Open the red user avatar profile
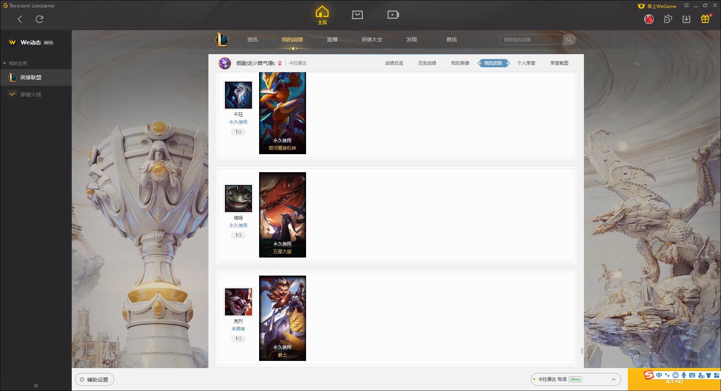Screen dimensions: 721x391 pyautogui.click(x=649, y=19)
